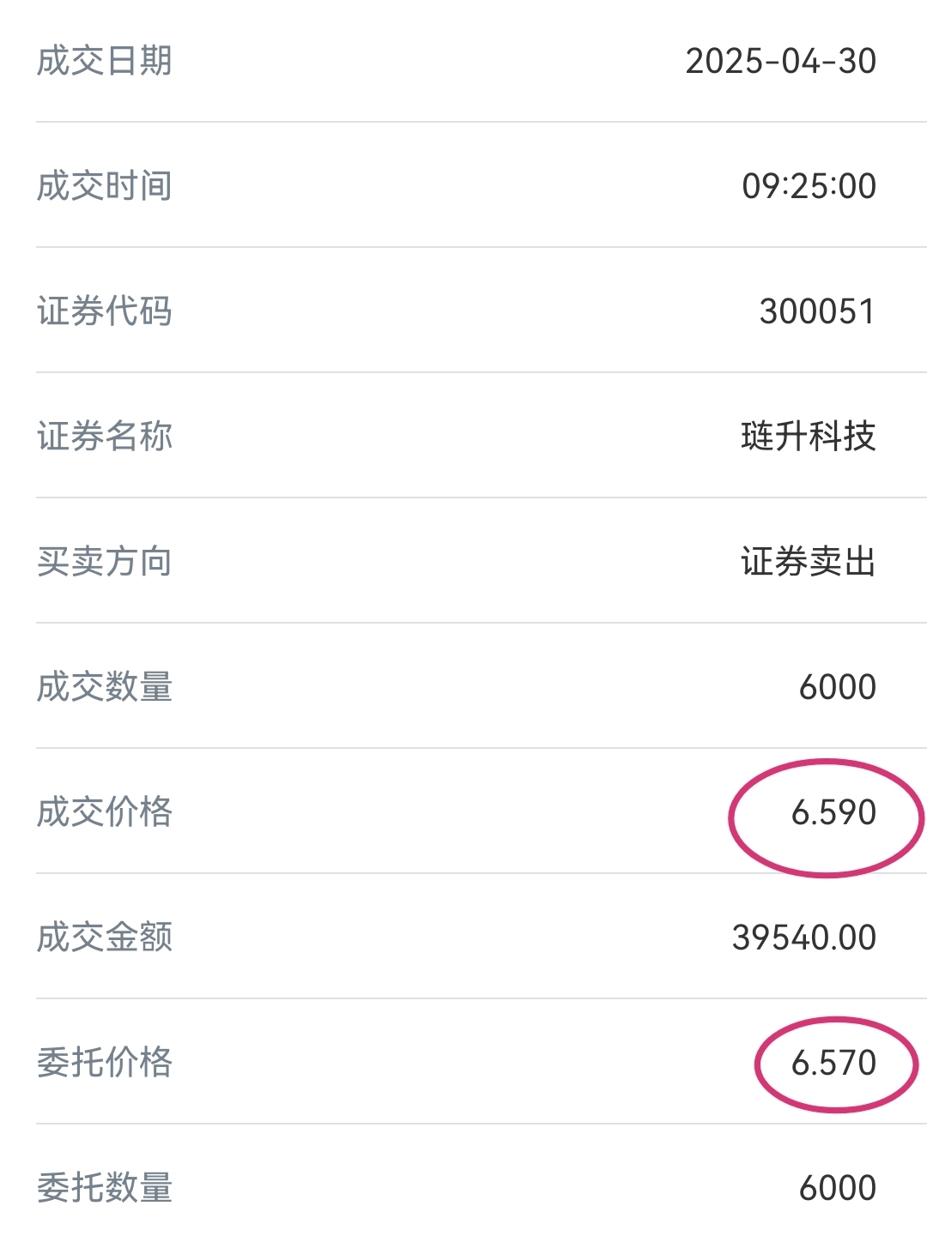Tap the 证券名称 label

(x=105, y=437)
